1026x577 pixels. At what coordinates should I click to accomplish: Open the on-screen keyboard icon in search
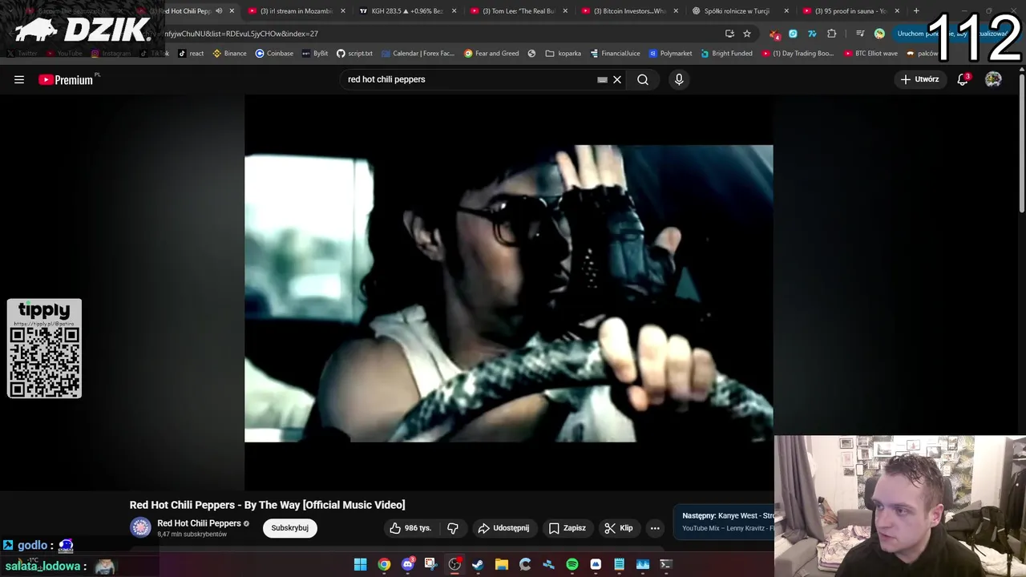click(x=602, y=79)
